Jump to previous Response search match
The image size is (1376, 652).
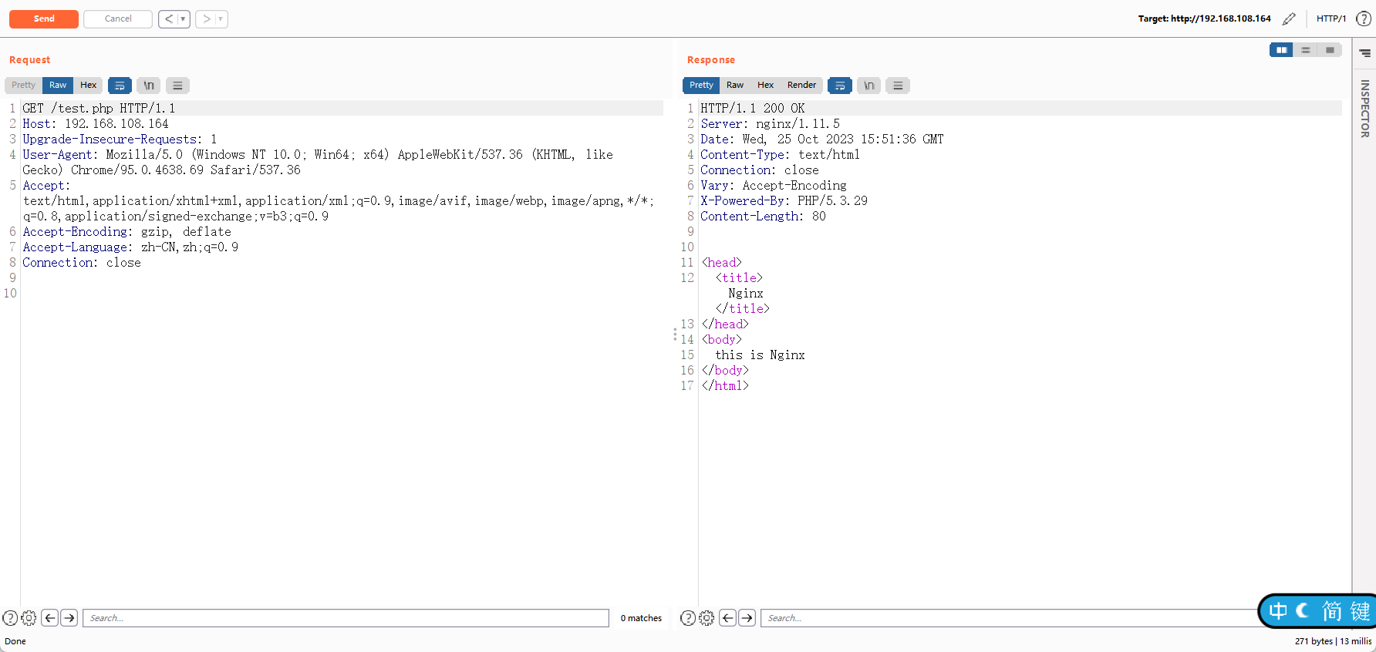coord(728,618)
